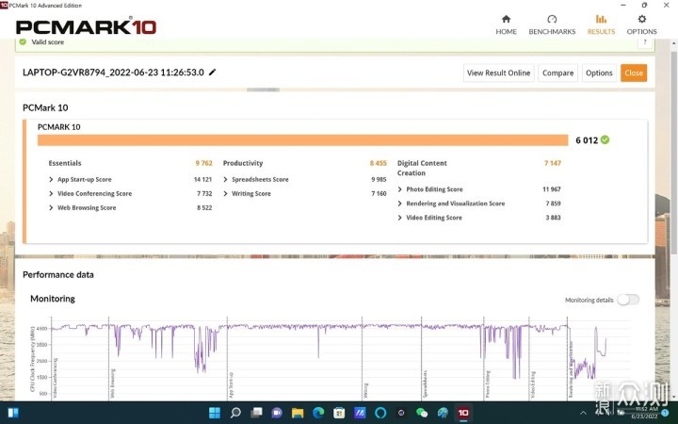The width and height of the screenshot is (678, 424).
Task: Show hidden system tray icons
Action: click(583, 414)
